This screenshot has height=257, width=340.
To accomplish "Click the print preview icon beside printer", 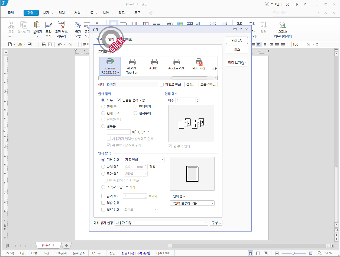I will click(x=49, y=44).
